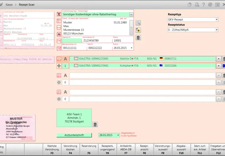This screenshot has width=225, height=156.
Task: Delete the first prescription line via trash icon
Action: click(224, 59)
